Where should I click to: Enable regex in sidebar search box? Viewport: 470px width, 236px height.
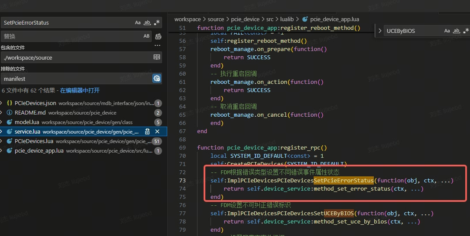[157, 22]
